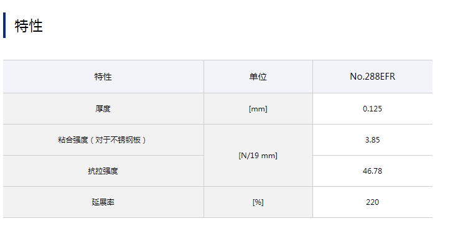473x226 pixels.
Task: Click blank area right of the 厚度 label
Action: click(157, 109)
